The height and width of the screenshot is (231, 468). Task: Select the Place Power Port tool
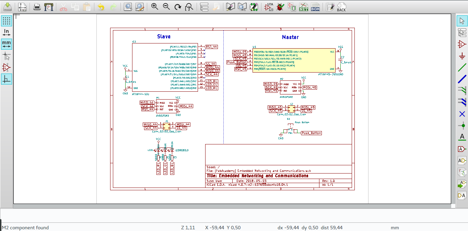coord(462,56)
